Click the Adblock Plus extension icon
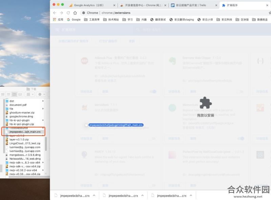The height and width of the screenshot is (200, 271). 84,61
